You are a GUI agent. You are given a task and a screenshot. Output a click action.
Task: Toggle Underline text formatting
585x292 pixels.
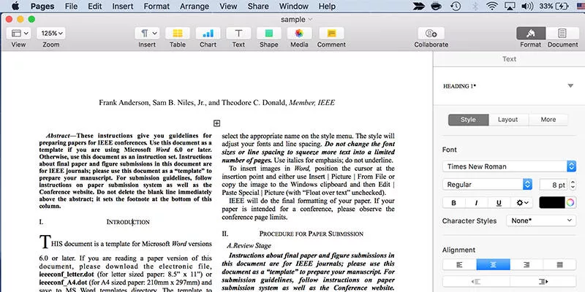[499, 203]
